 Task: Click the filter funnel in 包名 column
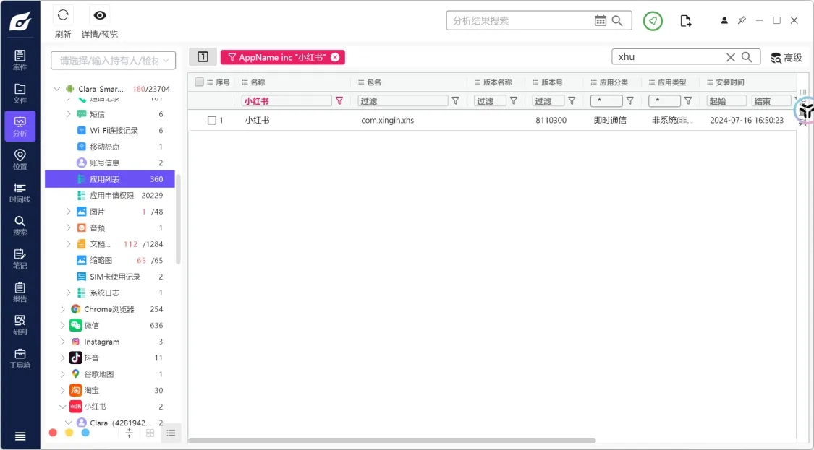[x=455, y=100]
